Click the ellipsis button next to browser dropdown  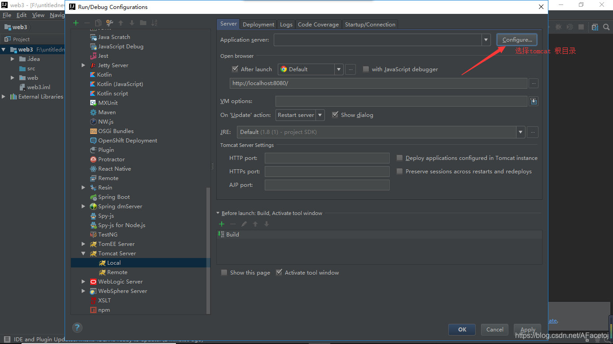pyautogui.click(x=351, y=69)
